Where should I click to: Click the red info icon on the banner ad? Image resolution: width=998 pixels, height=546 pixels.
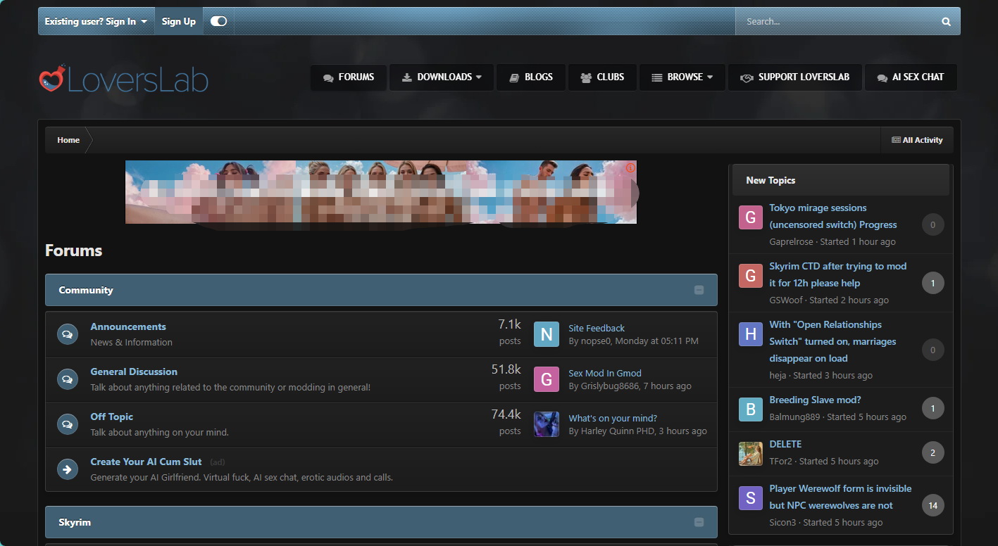pyautogui.click(x=630, y=167)
